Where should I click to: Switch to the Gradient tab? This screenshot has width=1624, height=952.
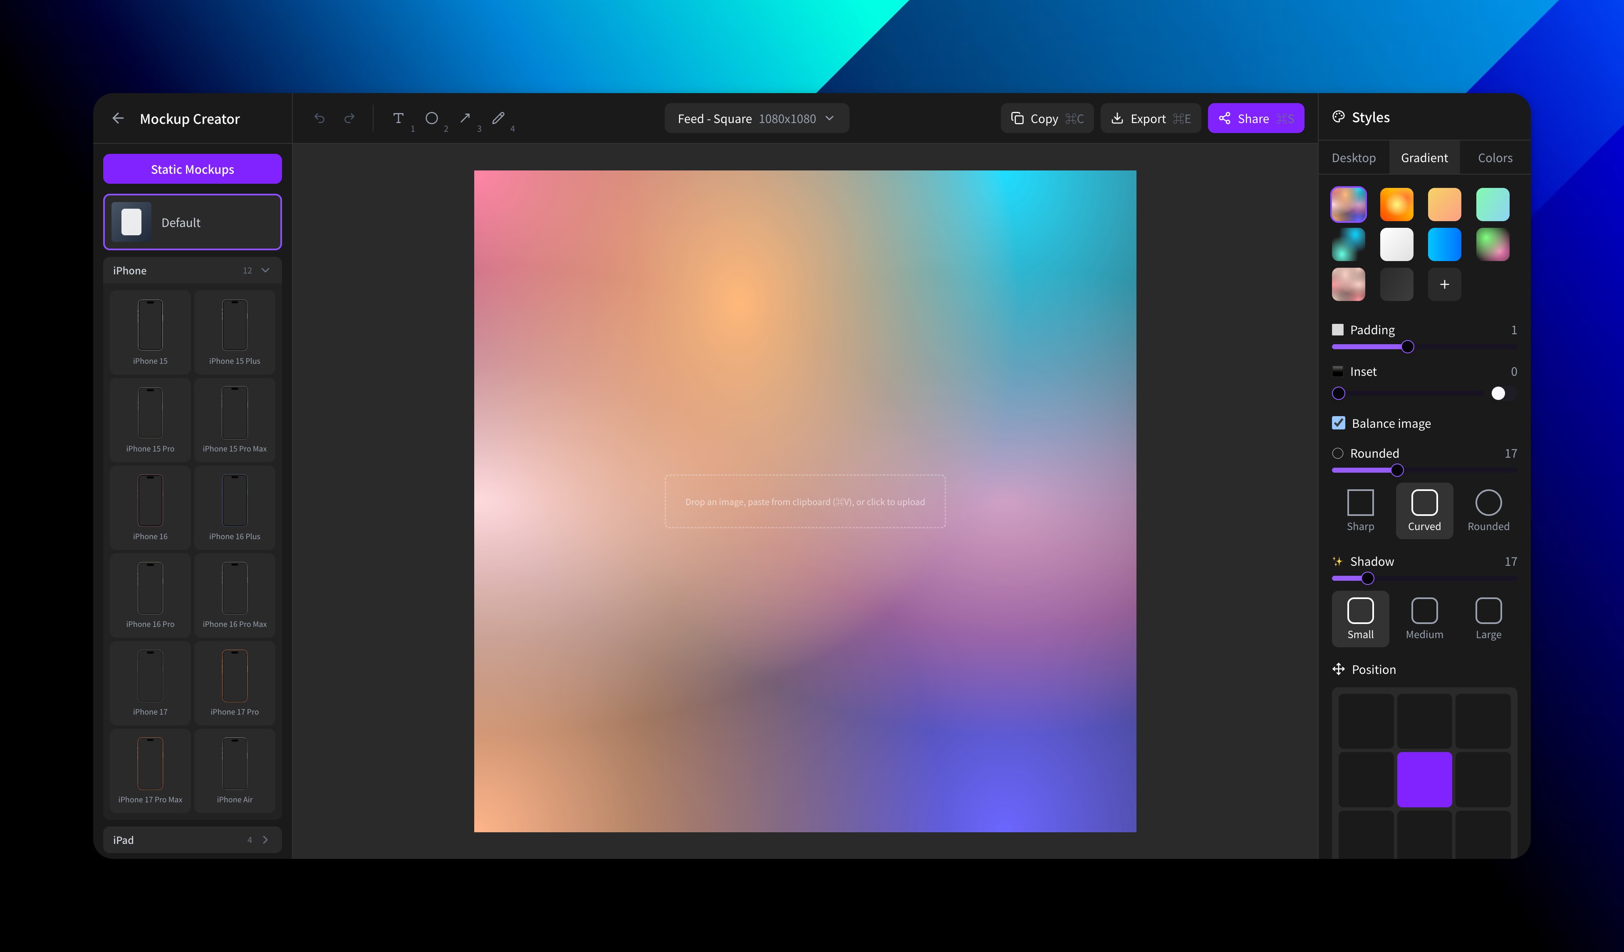click(x=1424, y=158)
